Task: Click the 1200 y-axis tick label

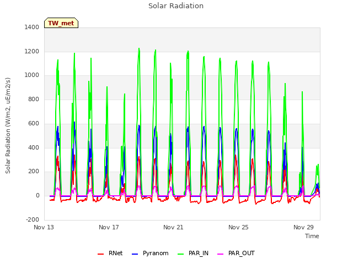Action: point(32,51)
